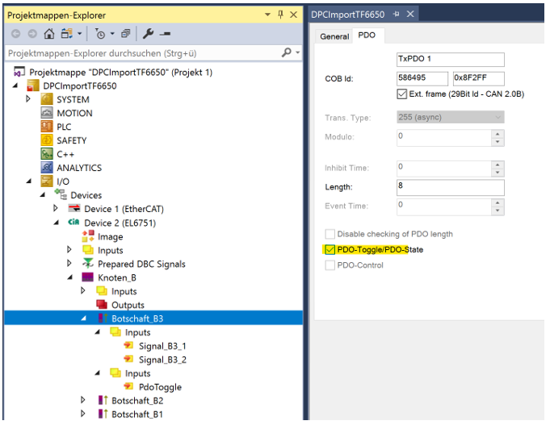Click the COB Id hex field 0x8F2FF
Image resolution: width=550 pixels, height=425 pixels.
[478, 78]
